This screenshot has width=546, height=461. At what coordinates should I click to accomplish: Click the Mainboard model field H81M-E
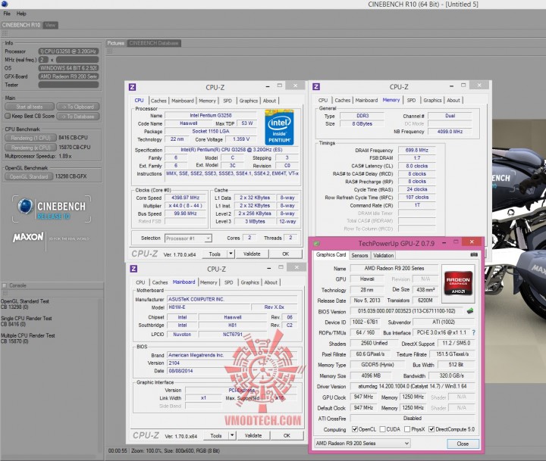click(x=209, y=307)
